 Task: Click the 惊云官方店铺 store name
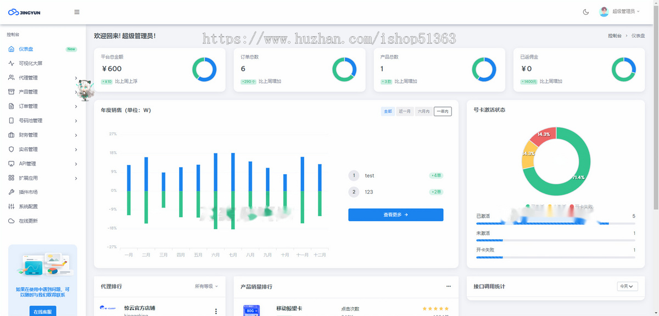tap(139, 308)
